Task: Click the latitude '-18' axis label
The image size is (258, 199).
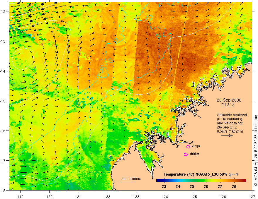Action: [x=3, y=190]
